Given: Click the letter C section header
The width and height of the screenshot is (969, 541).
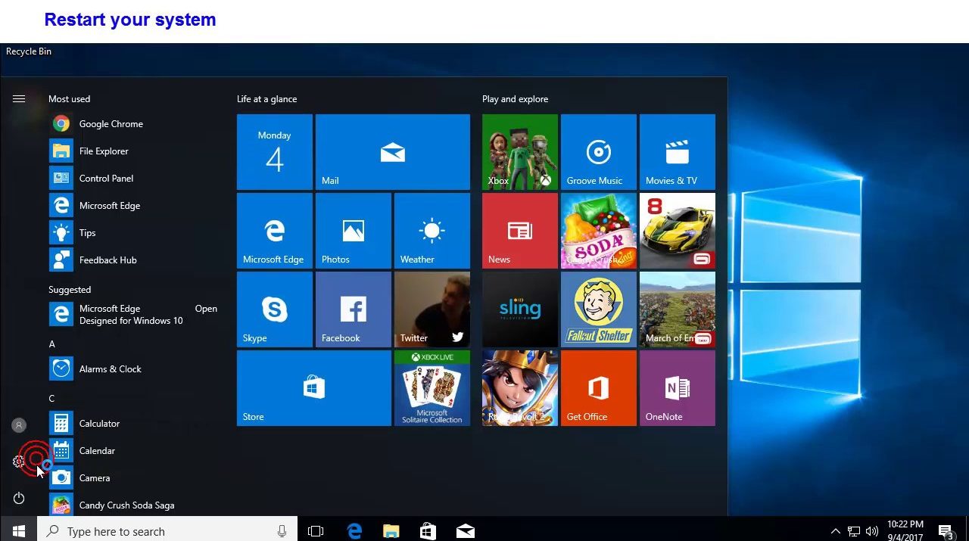Looking at the screenshot, I should [52, 399].
